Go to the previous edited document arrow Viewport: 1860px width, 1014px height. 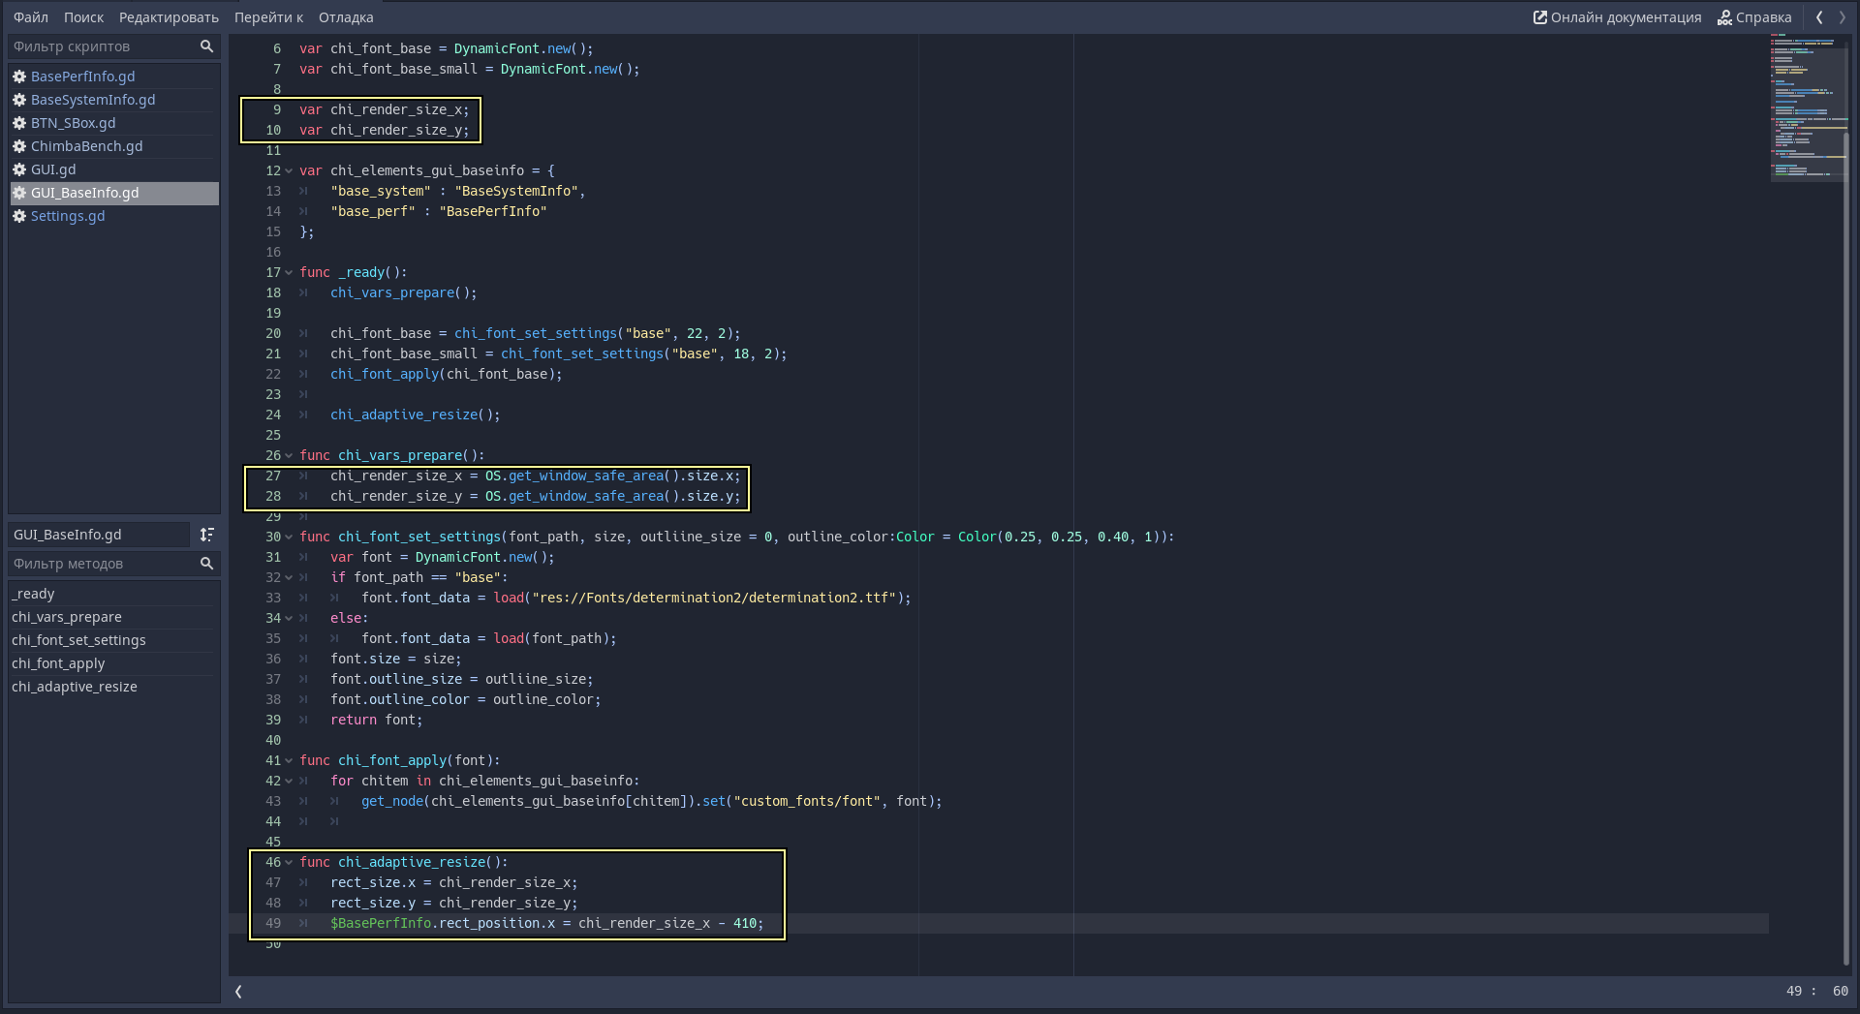(1819, 17)
